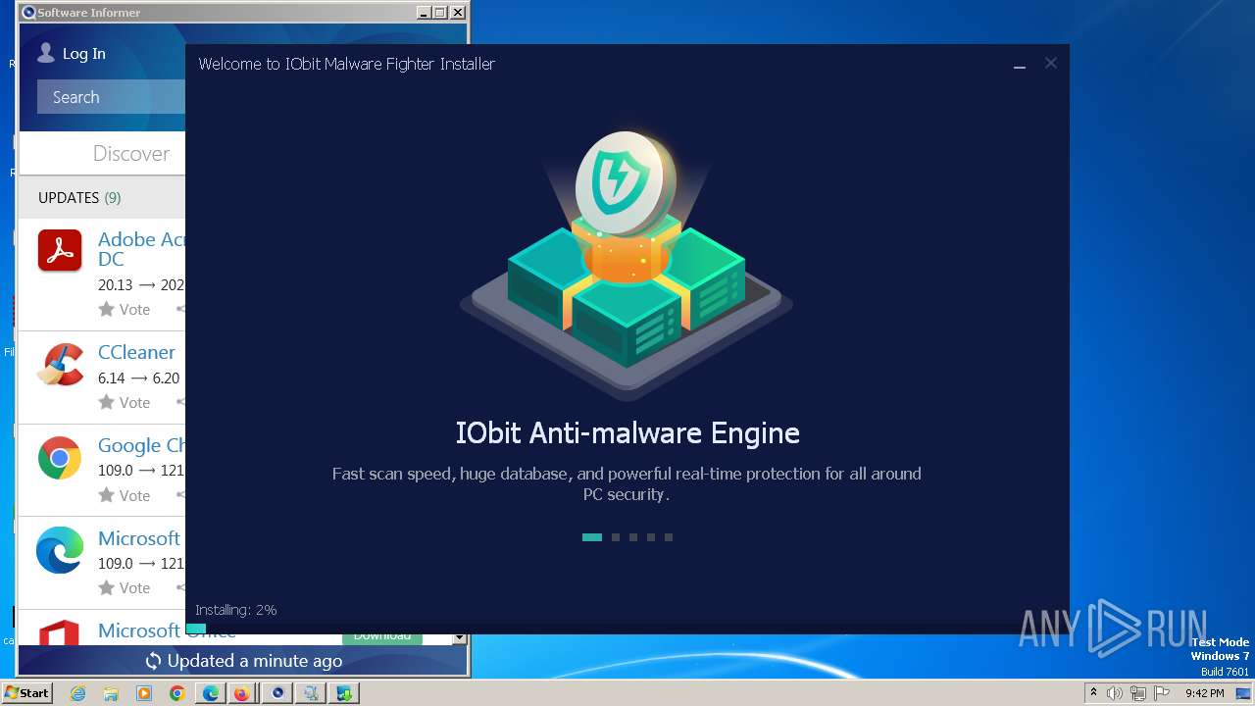
Task: Click the Show Desktop tray button
Action: (1245, 693)
